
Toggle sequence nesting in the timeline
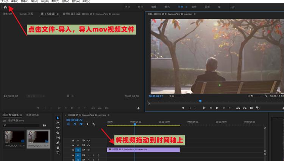click(x=69, y=124)
